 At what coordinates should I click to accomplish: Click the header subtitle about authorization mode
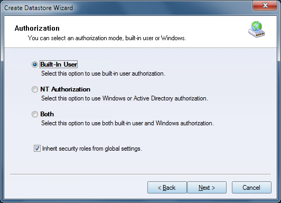coord(107,38)
